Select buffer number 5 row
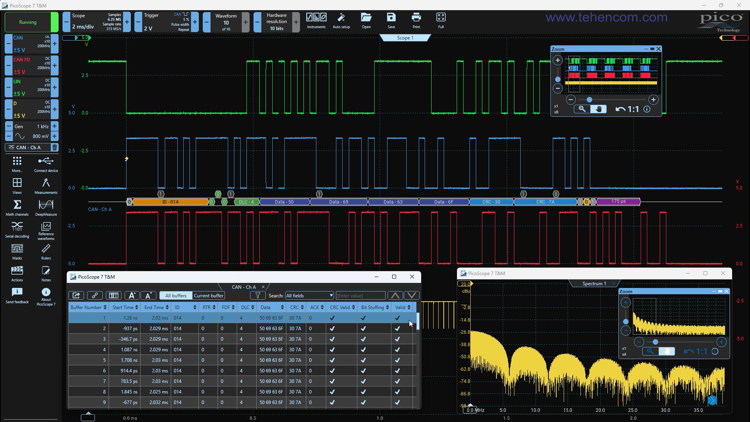This screenshot has height=422, width=750. [x=242, y=360]
